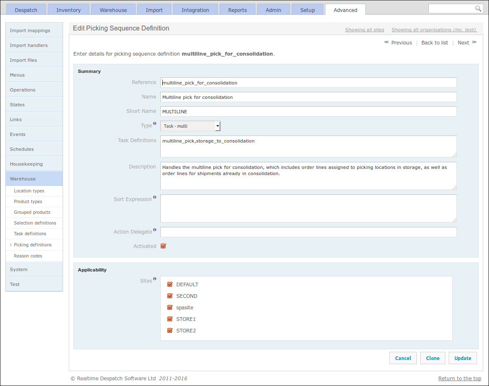Open Operations in sidebar
This screenshot has height=386, width=489.
point(34,89)
